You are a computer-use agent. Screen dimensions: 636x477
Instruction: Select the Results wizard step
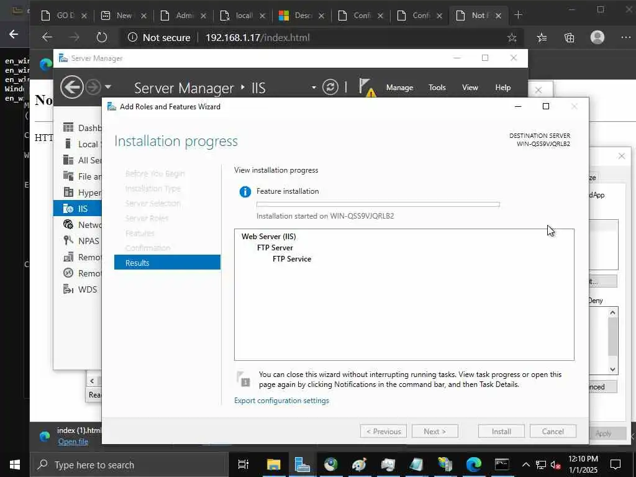(x=167, y=263)
